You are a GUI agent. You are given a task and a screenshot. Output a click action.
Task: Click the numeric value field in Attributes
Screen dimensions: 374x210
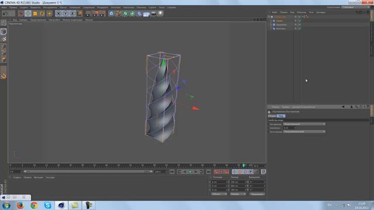[x=289, y=128]
